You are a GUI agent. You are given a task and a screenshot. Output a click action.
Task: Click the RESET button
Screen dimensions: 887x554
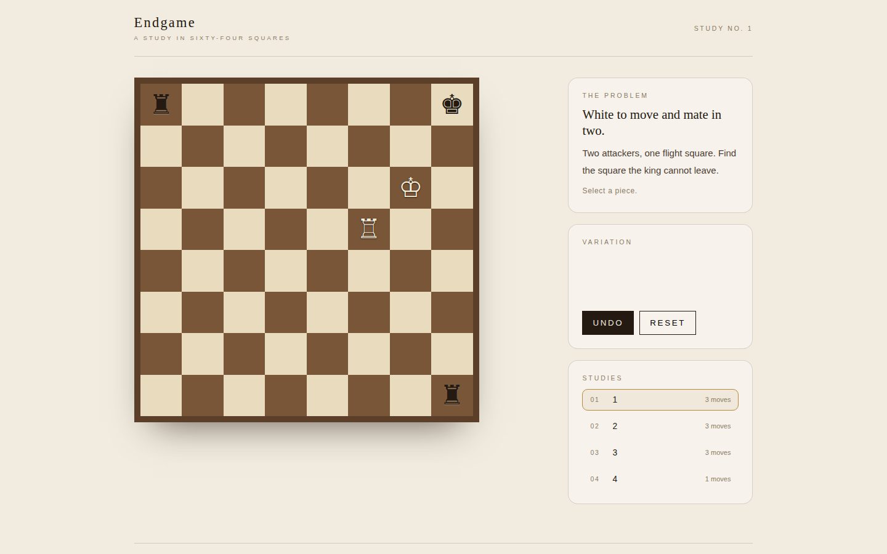tap(668, 323)
